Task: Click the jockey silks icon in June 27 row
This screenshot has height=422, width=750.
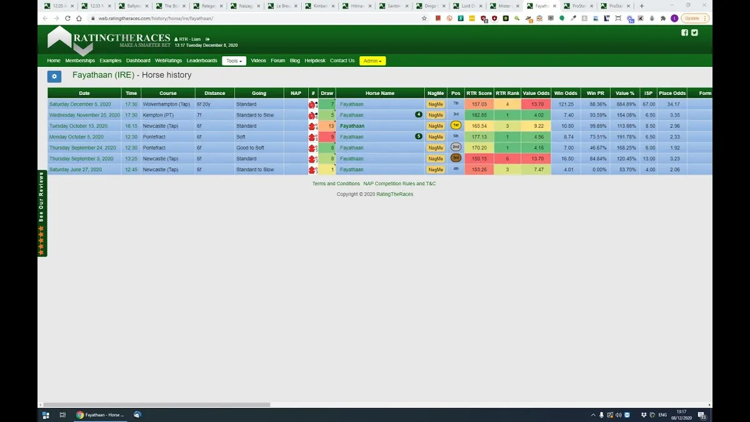Action: click(x=312, y=170)
